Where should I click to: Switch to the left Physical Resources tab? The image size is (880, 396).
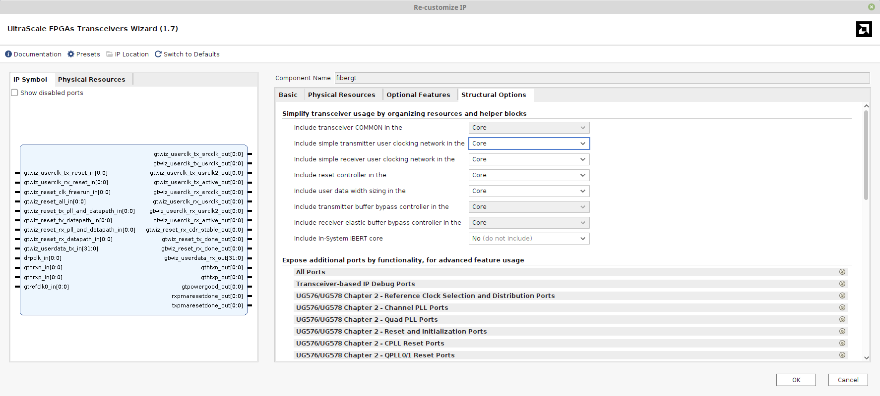(92, 79)
